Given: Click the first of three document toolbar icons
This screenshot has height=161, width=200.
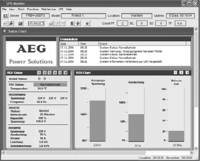Looking at the screenshot, I should click(30, 23).
